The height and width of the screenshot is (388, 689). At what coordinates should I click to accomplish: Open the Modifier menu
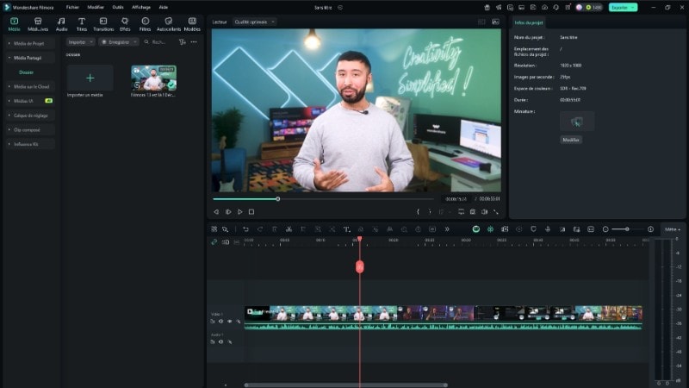click(96, 7)
